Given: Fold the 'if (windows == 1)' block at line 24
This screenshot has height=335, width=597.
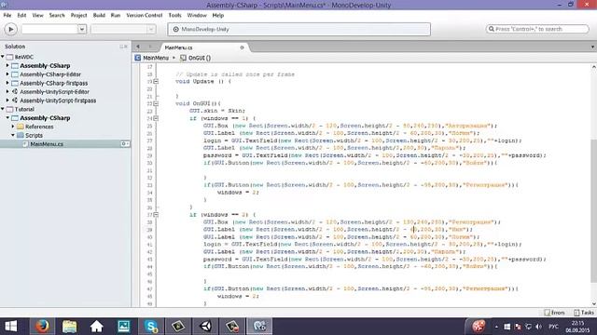Looking at the screenshot, I should click(156, 118).
